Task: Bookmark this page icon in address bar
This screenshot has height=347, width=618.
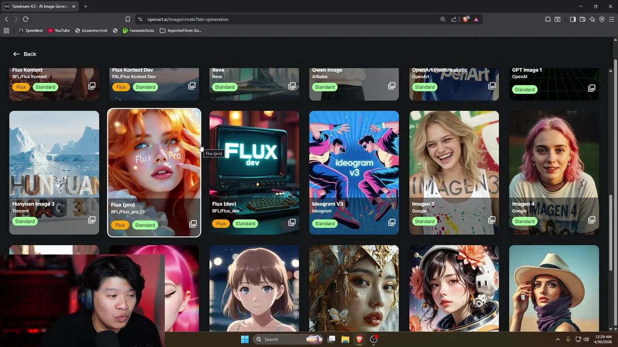Action: pos(127,19)
